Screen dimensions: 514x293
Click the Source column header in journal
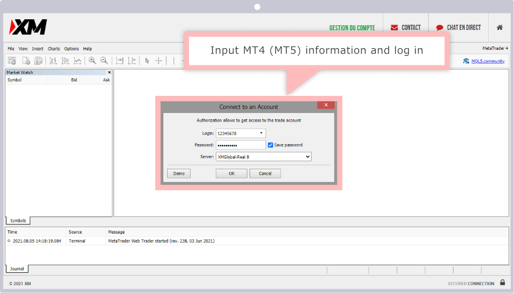pyautogui.click(x=86, y=232)
